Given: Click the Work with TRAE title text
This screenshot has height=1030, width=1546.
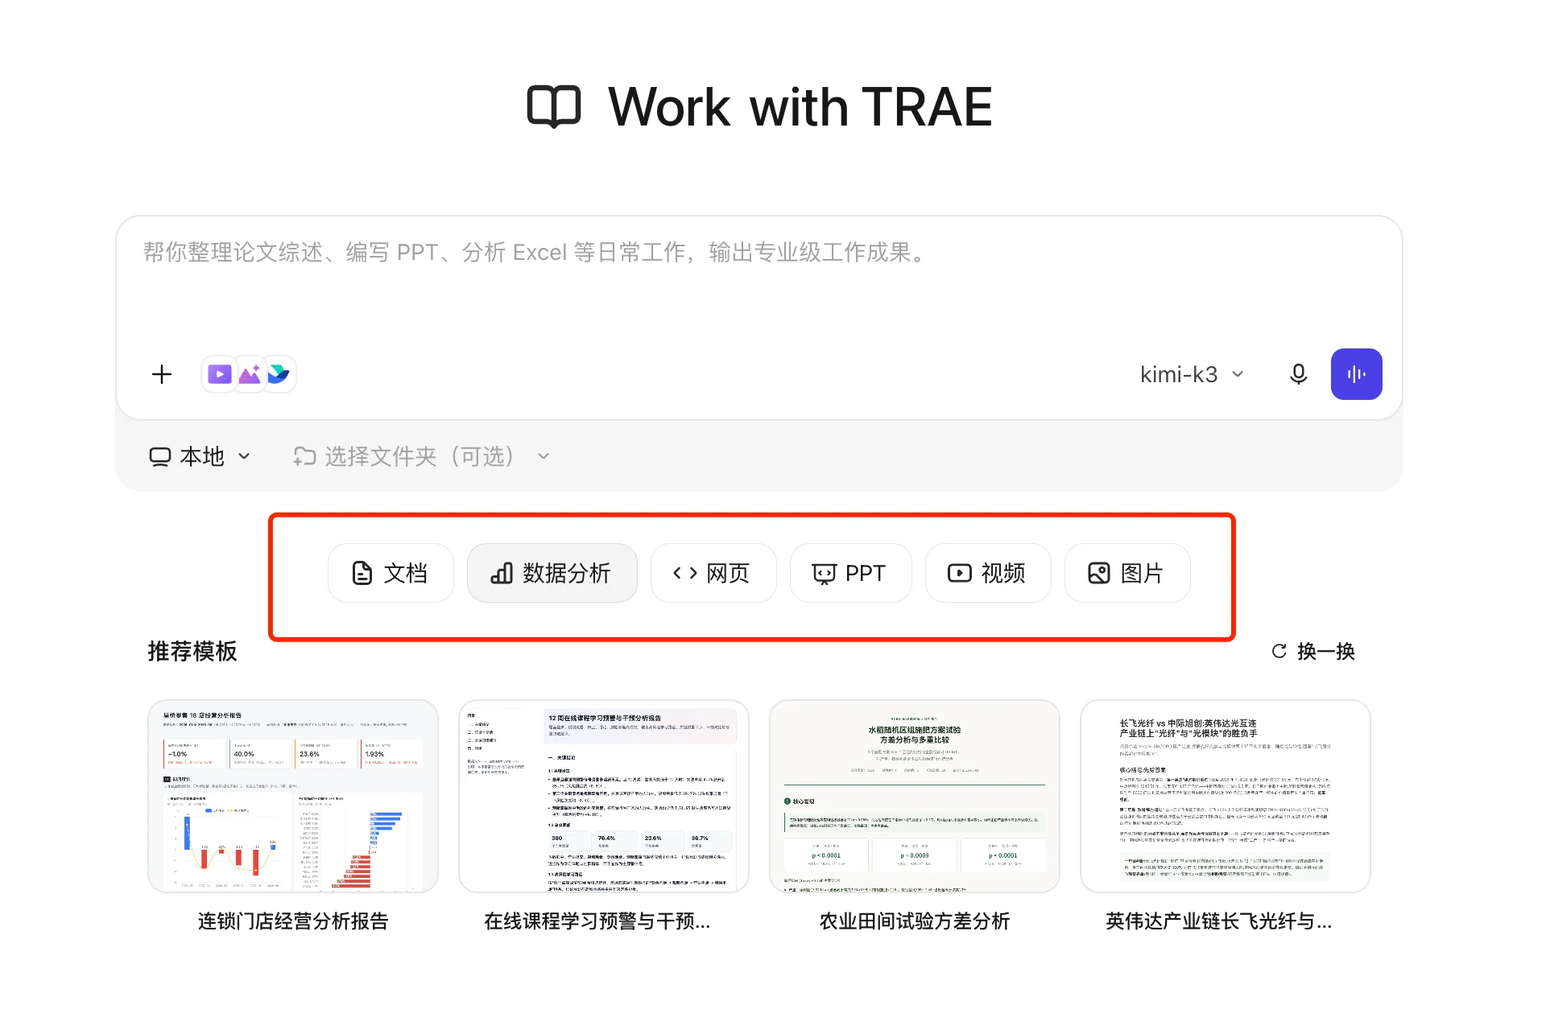Looking at the screenshot, I should [800, 107].
